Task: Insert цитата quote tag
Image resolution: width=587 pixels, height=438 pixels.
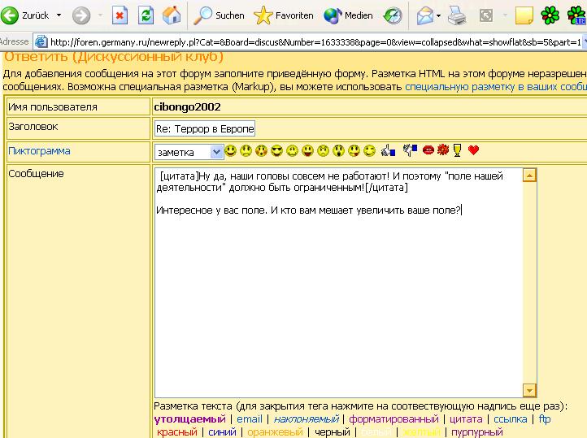Action: (466, 419)
